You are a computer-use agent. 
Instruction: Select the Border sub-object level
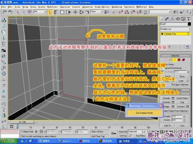(x=175, y=60)
